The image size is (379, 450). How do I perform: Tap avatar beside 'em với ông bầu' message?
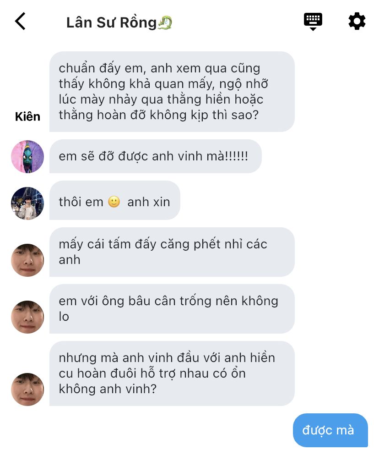[x=27, y=317]
